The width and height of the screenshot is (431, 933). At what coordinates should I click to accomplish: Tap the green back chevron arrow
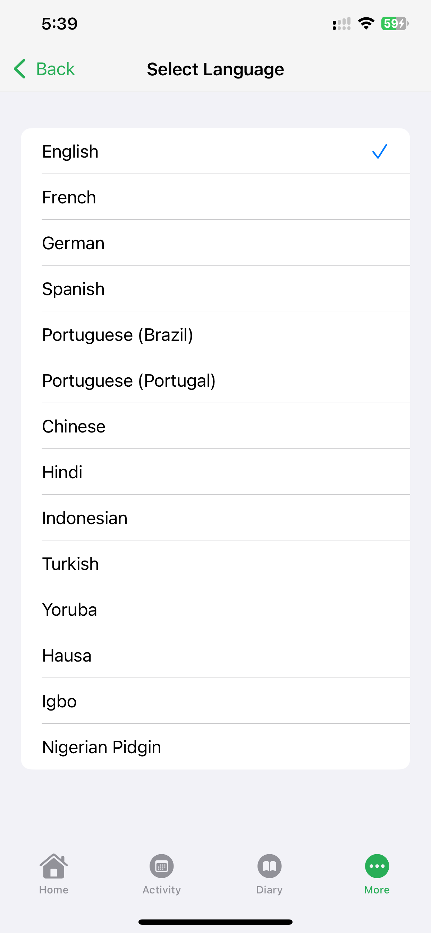point(20,69)
